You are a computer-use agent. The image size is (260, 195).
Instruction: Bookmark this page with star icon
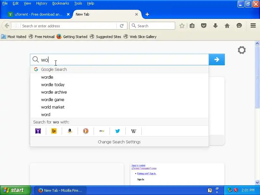[182, 26]
